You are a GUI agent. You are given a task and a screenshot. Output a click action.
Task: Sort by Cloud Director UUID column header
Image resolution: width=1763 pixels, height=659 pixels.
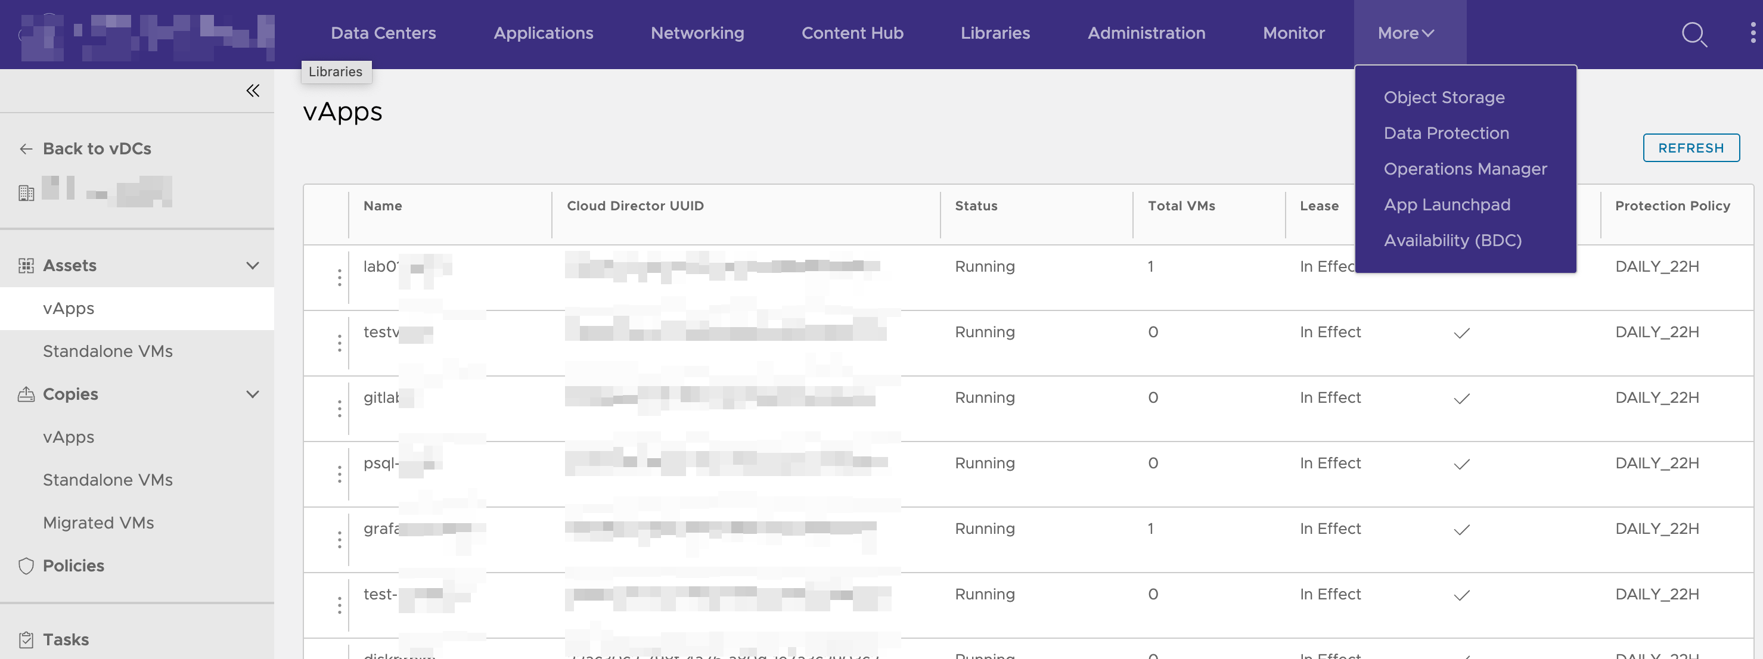[x=635, y=206]
